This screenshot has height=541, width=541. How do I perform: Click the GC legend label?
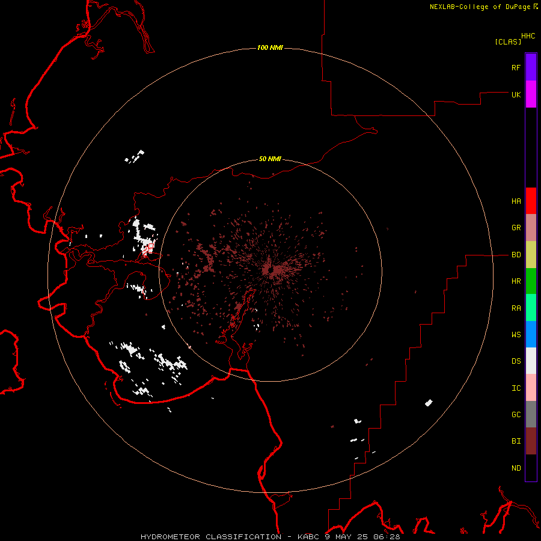pyautogui.click(x=516, y=415)
